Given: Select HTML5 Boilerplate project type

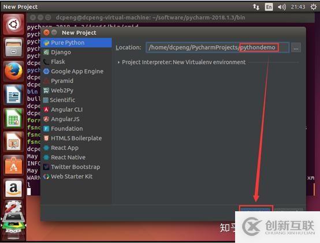Looking at the screenshot, I should pos(76,138).
